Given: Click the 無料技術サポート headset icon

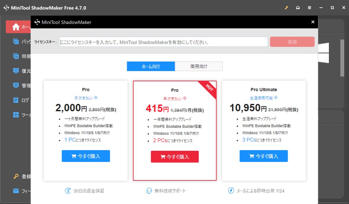Looking at the screenshot, I should 149,191.
